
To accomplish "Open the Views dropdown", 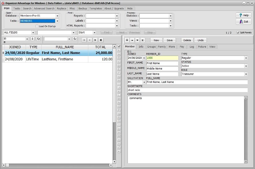I will pos(171,21).
